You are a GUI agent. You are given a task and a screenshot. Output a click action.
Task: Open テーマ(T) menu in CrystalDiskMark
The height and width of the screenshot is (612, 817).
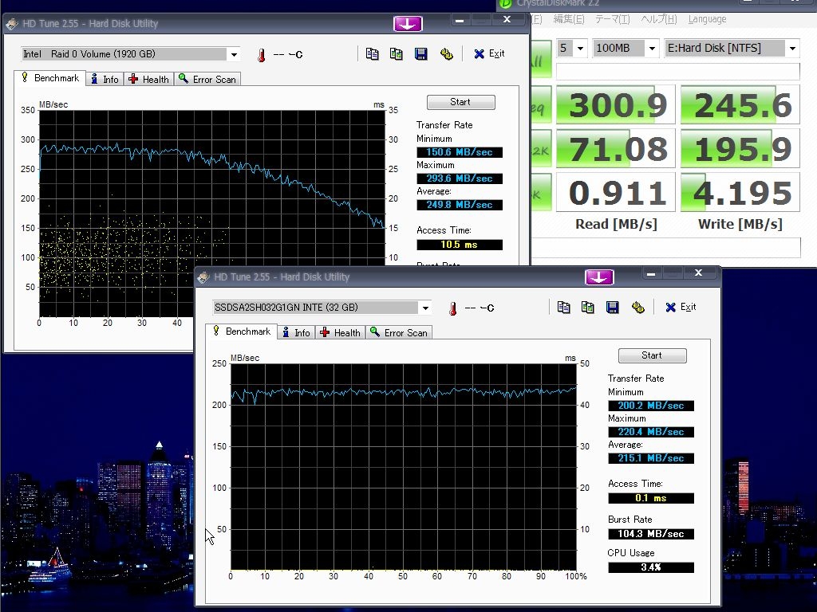612,19
